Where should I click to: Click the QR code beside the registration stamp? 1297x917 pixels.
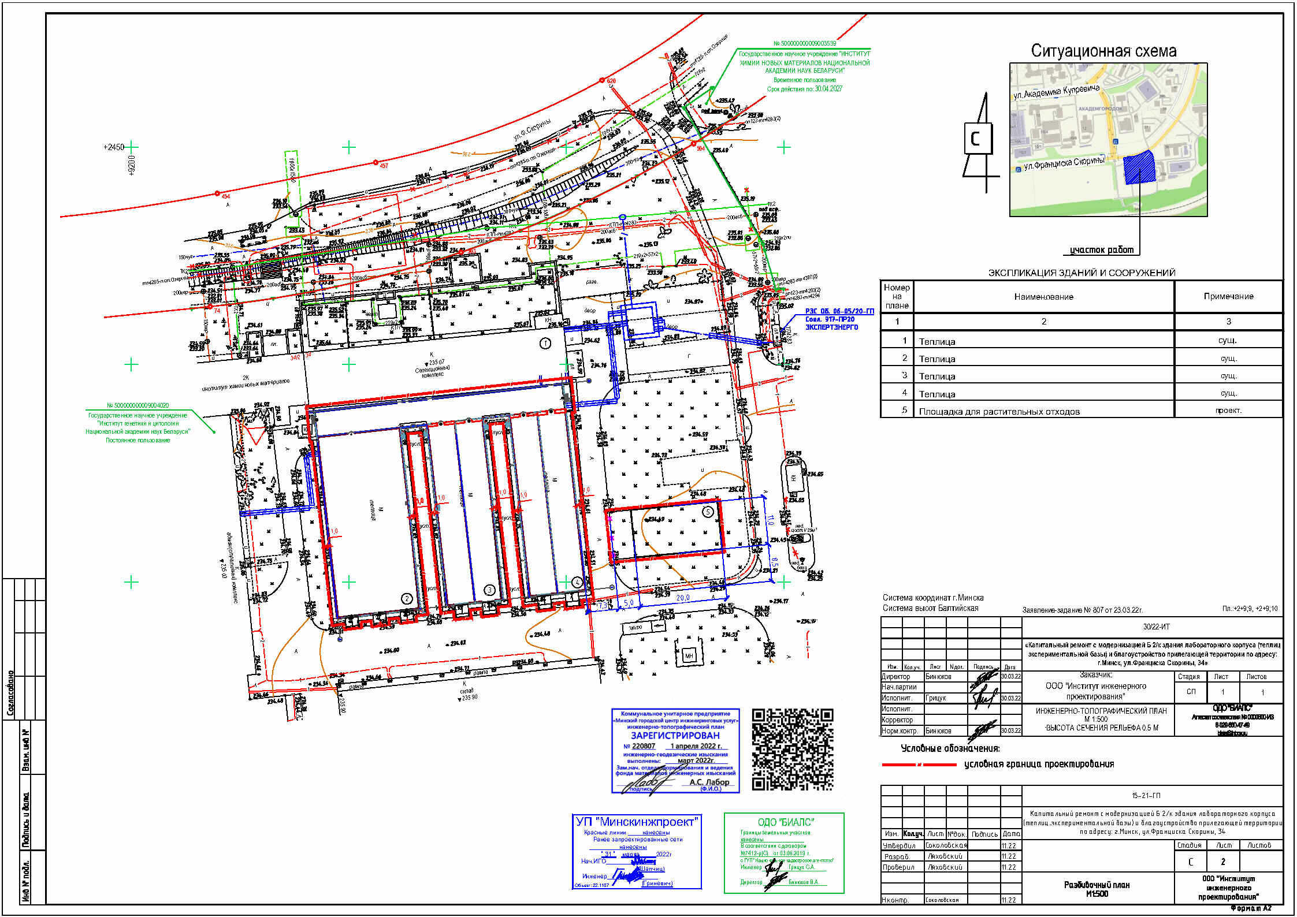[x=793, y=749]
